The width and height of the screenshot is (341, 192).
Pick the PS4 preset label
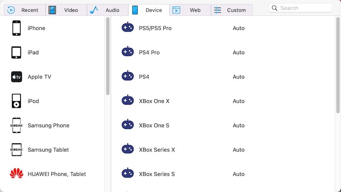144,77
